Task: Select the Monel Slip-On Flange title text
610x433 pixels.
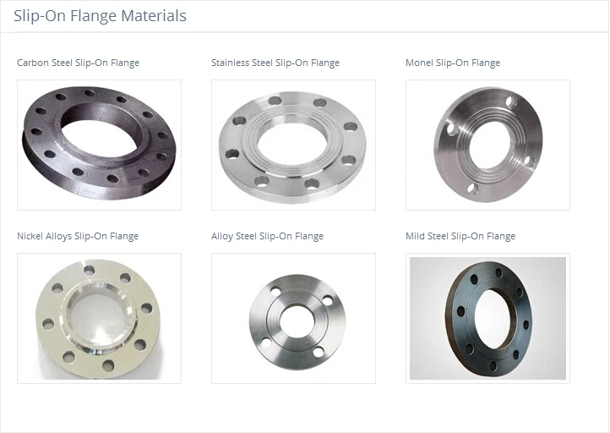Action: 453,63
